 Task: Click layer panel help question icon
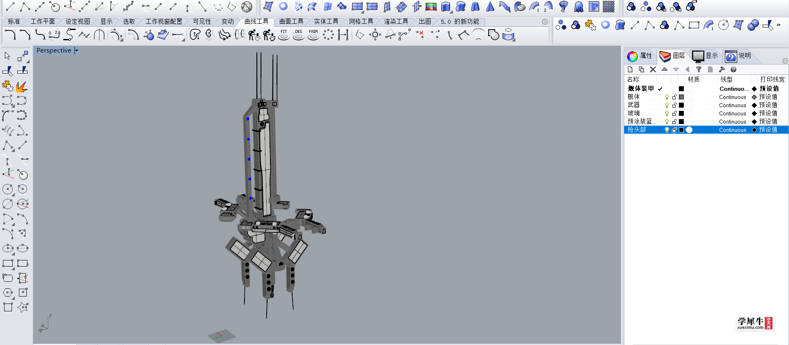click(x=734, y=69)
